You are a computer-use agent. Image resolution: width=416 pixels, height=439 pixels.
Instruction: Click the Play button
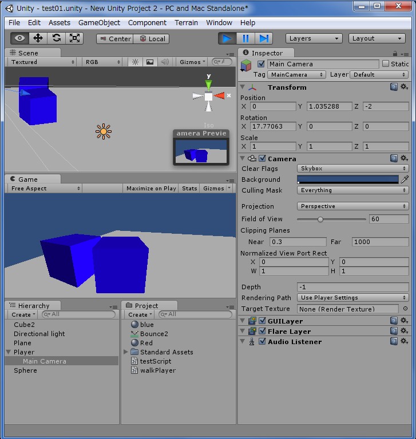coord(227,38)
